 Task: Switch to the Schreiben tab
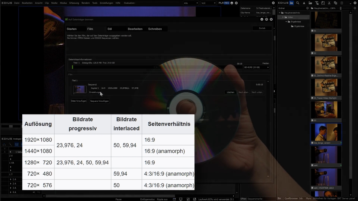pyautogui.click(x=155, y=29)
